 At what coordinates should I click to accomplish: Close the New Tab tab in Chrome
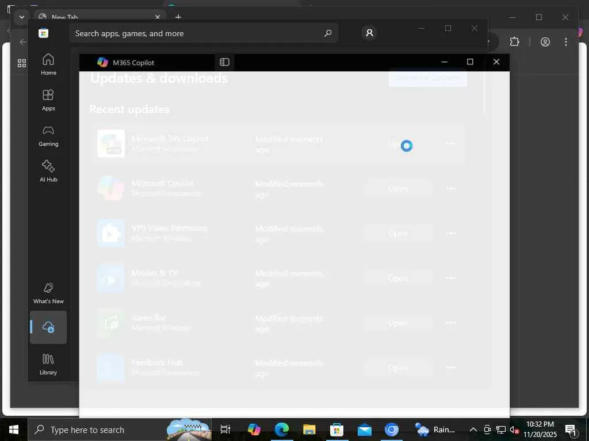[158, 17]
